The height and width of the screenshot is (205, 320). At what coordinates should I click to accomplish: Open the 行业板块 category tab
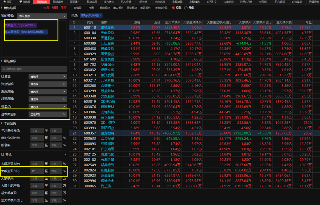132,8
